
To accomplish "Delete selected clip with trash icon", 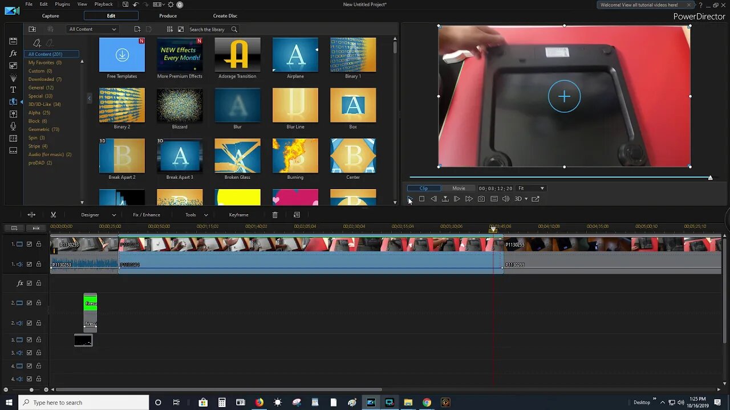I will [275, 215].
